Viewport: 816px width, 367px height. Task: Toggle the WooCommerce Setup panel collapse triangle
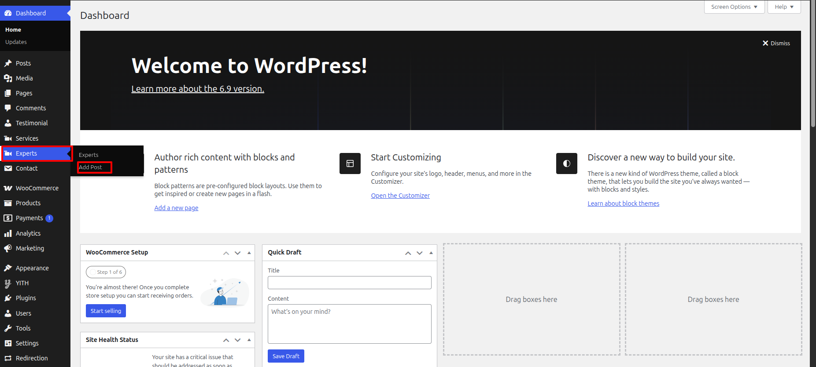[x=249, y=253]
